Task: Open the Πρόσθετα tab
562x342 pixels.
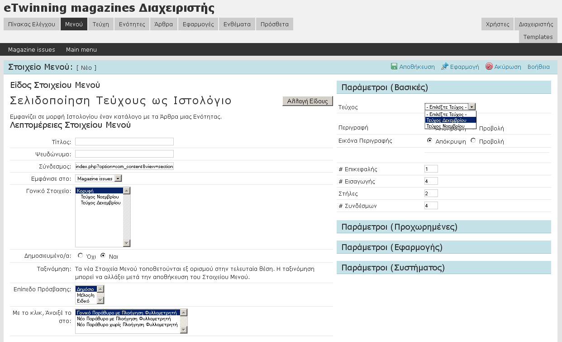Action: point(275,24)
